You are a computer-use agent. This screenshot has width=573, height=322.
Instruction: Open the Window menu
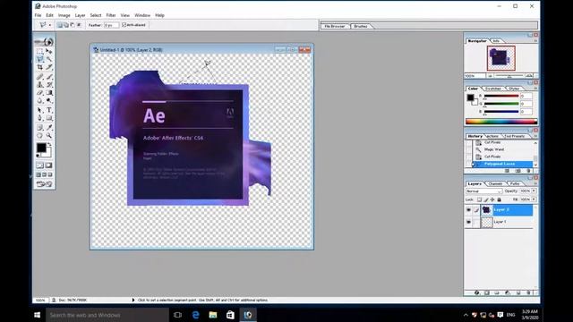click(x=142, y=15)
